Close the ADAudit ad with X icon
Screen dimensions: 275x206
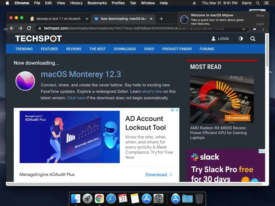coord(177,110)
